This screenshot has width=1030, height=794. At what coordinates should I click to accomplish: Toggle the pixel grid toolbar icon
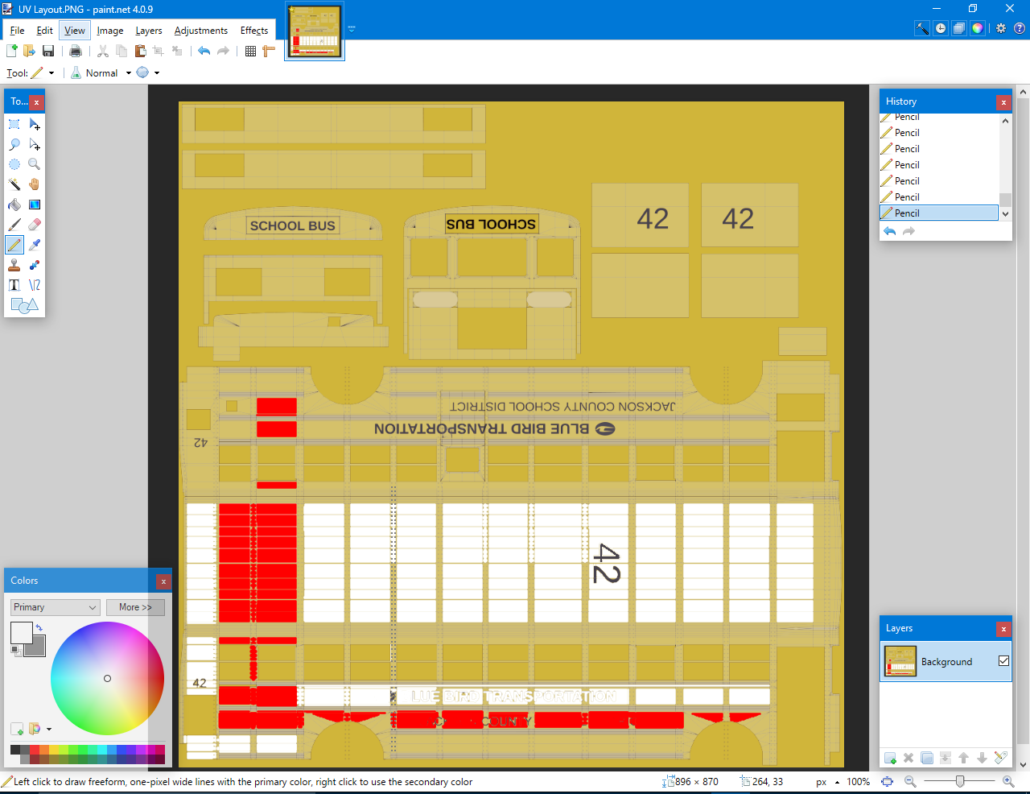point(250,51)
